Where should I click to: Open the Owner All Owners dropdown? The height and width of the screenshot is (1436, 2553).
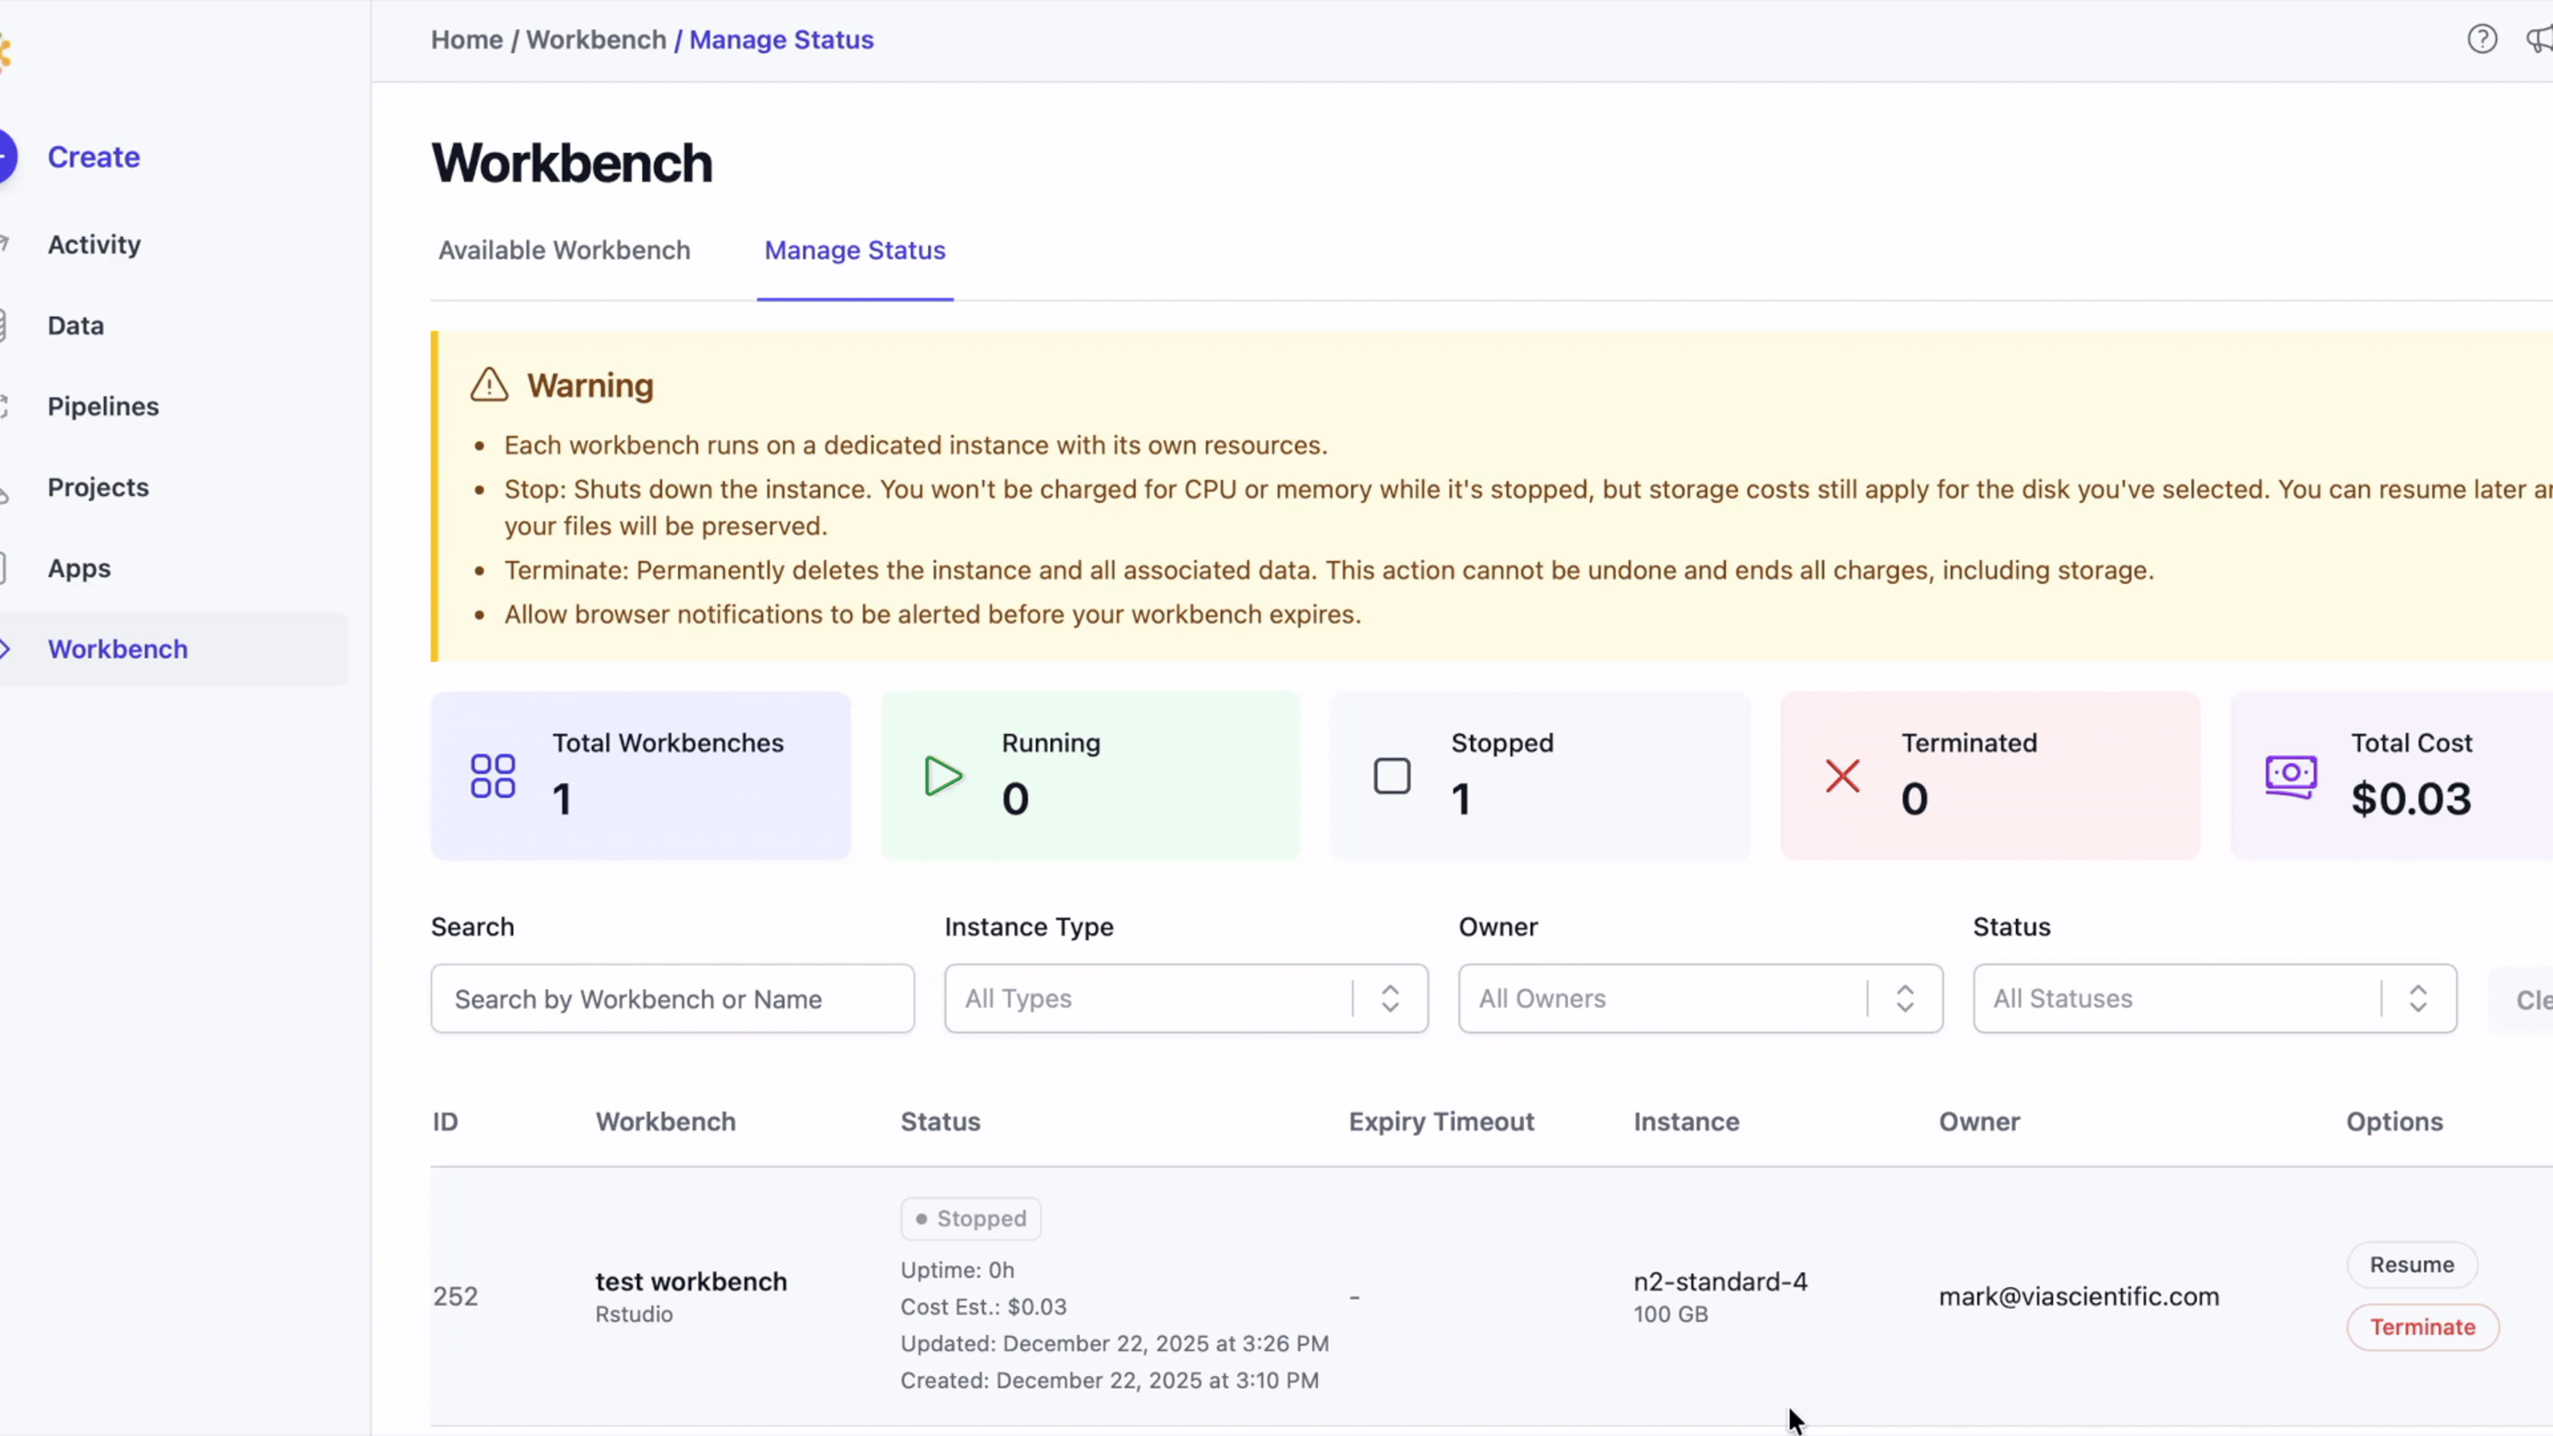(1700, 998)
